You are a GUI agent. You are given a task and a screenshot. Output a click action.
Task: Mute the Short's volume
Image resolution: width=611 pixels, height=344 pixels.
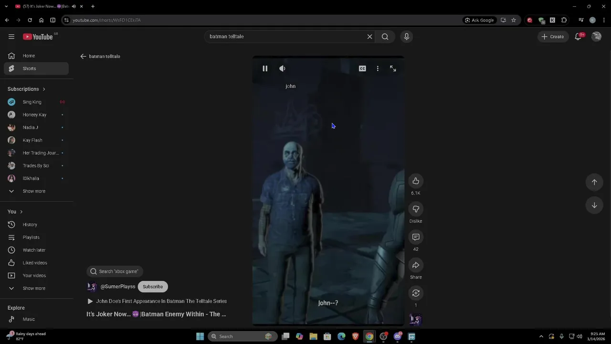pos(282,68)
